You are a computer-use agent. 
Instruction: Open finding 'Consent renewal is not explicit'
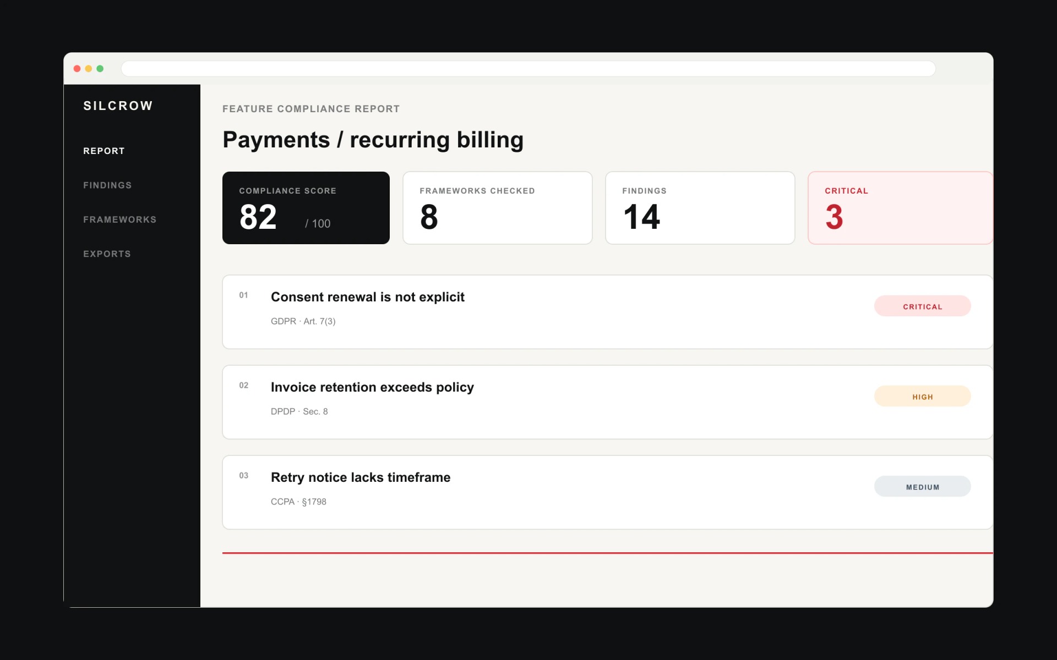tap(608, 312)
